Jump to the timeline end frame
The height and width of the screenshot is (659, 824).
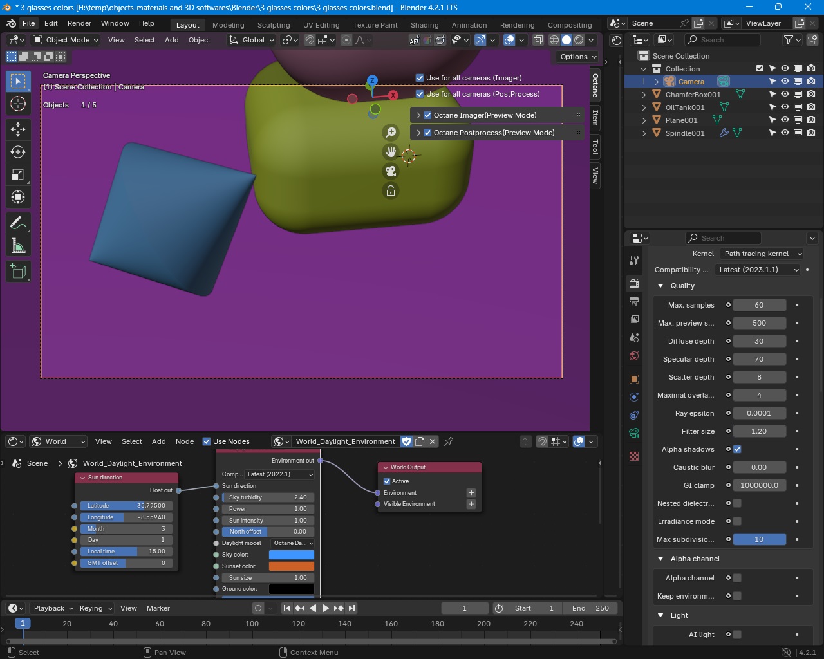tap(351, 608)
